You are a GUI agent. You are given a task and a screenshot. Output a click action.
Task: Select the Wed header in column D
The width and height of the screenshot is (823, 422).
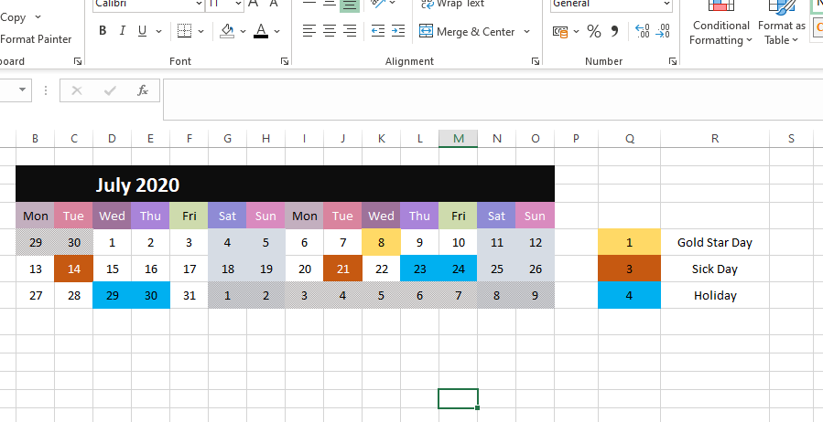(113, 216)
